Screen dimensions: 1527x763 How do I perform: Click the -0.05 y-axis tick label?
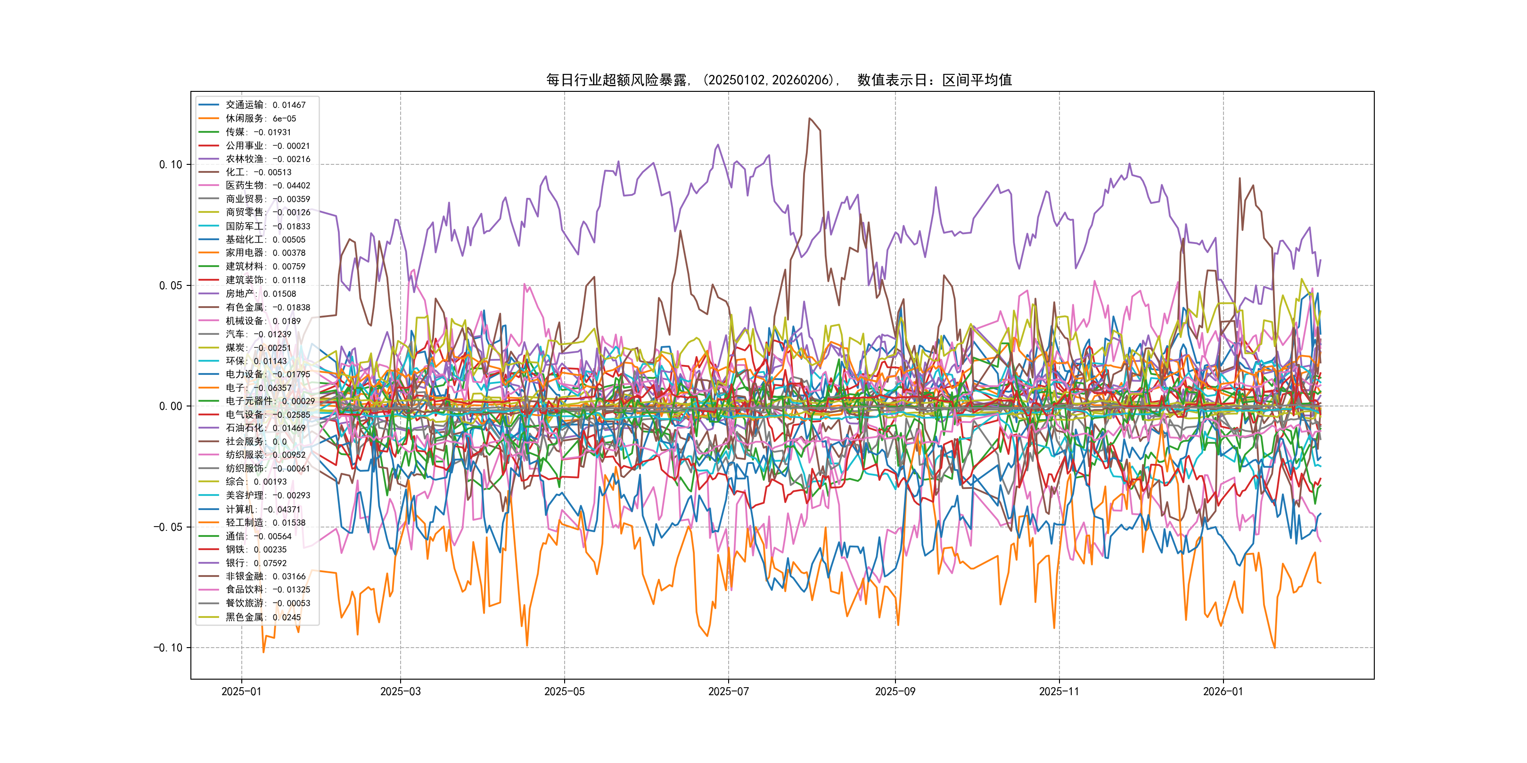(x=168, y=527)
